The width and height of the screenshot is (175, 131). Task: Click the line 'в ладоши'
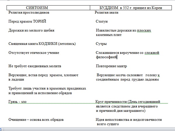16,79
